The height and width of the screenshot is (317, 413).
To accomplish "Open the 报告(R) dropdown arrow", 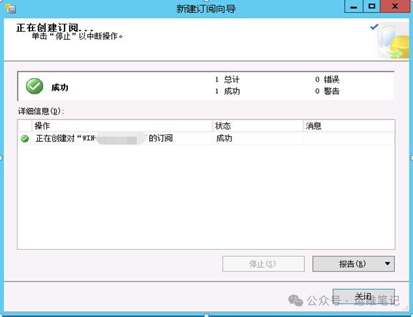I will 387,264.
